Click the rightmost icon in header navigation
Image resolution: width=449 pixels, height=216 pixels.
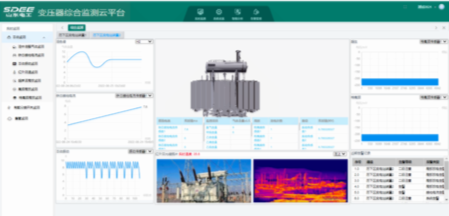pyautogui.click(x=256, y=13)
